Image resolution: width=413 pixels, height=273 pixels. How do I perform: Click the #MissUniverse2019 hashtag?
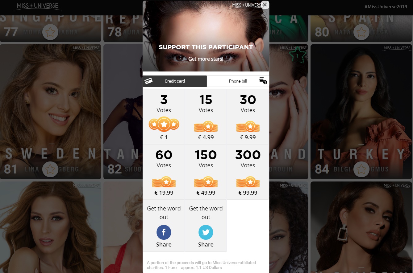(x=386, y=6)
